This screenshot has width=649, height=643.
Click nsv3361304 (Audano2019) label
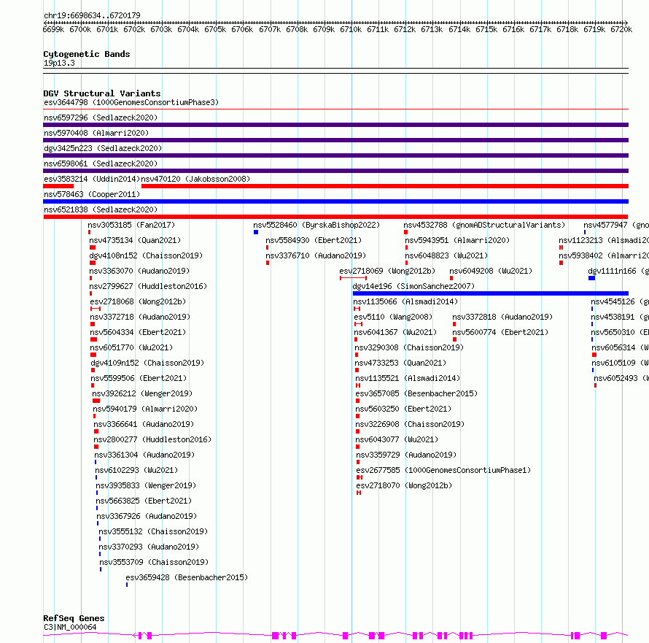(x=144, y=455)
